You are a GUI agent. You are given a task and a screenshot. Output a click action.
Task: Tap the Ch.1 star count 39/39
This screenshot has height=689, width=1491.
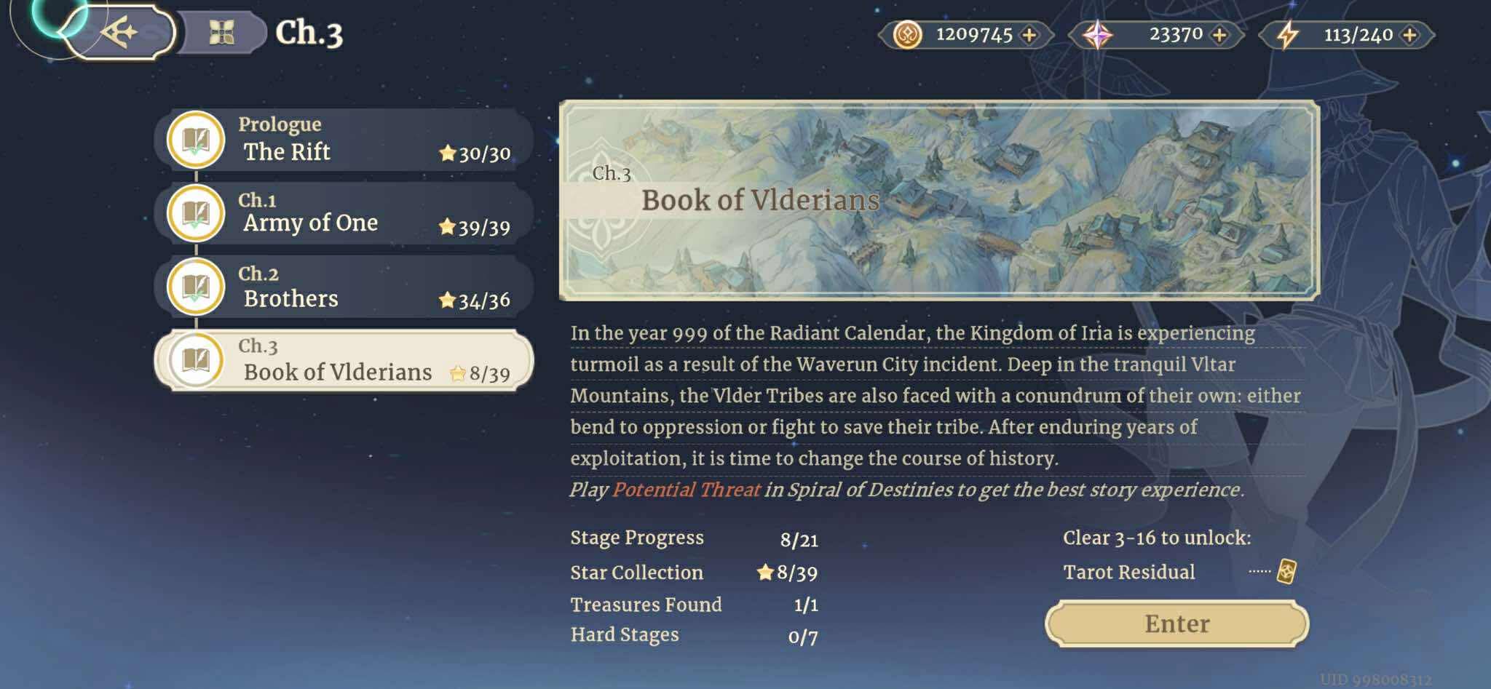point(475,228)
